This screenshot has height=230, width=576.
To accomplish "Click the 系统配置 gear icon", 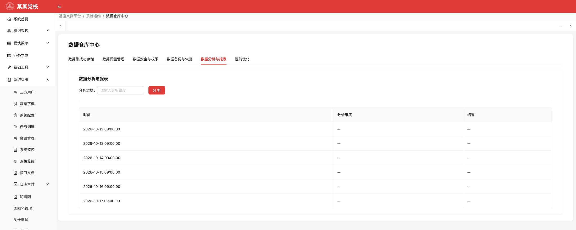I will 15,115.
